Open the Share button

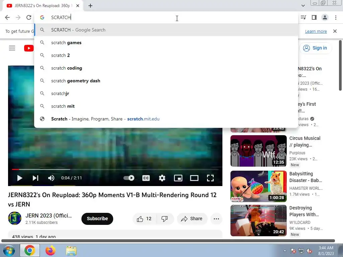pos(192,219)
